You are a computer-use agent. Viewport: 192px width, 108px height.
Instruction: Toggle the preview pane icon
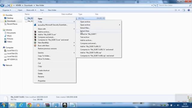click(184, 10)
